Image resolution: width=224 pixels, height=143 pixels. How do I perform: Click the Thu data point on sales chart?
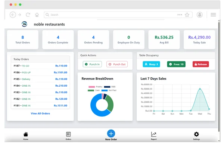click(209, 109)
